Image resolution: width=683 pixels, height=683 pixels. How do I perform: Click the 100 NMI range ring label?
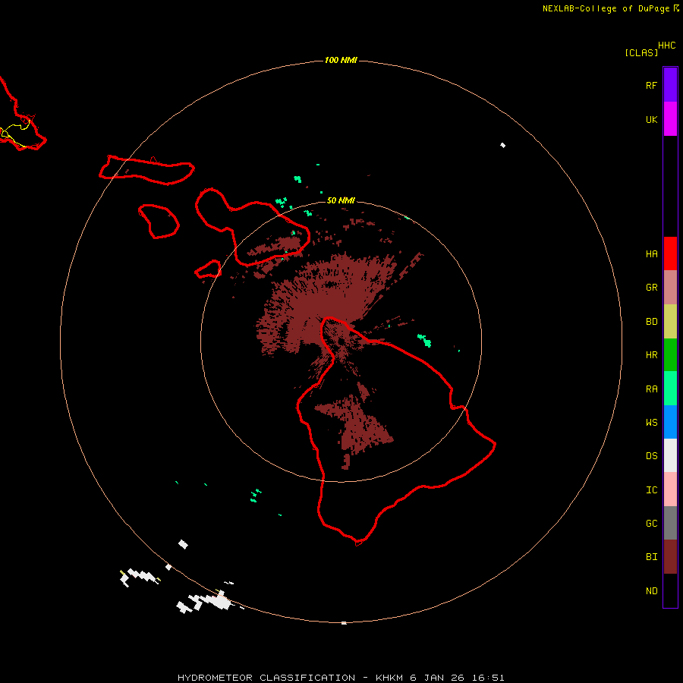pyautogui.click(x=341, y=60)
